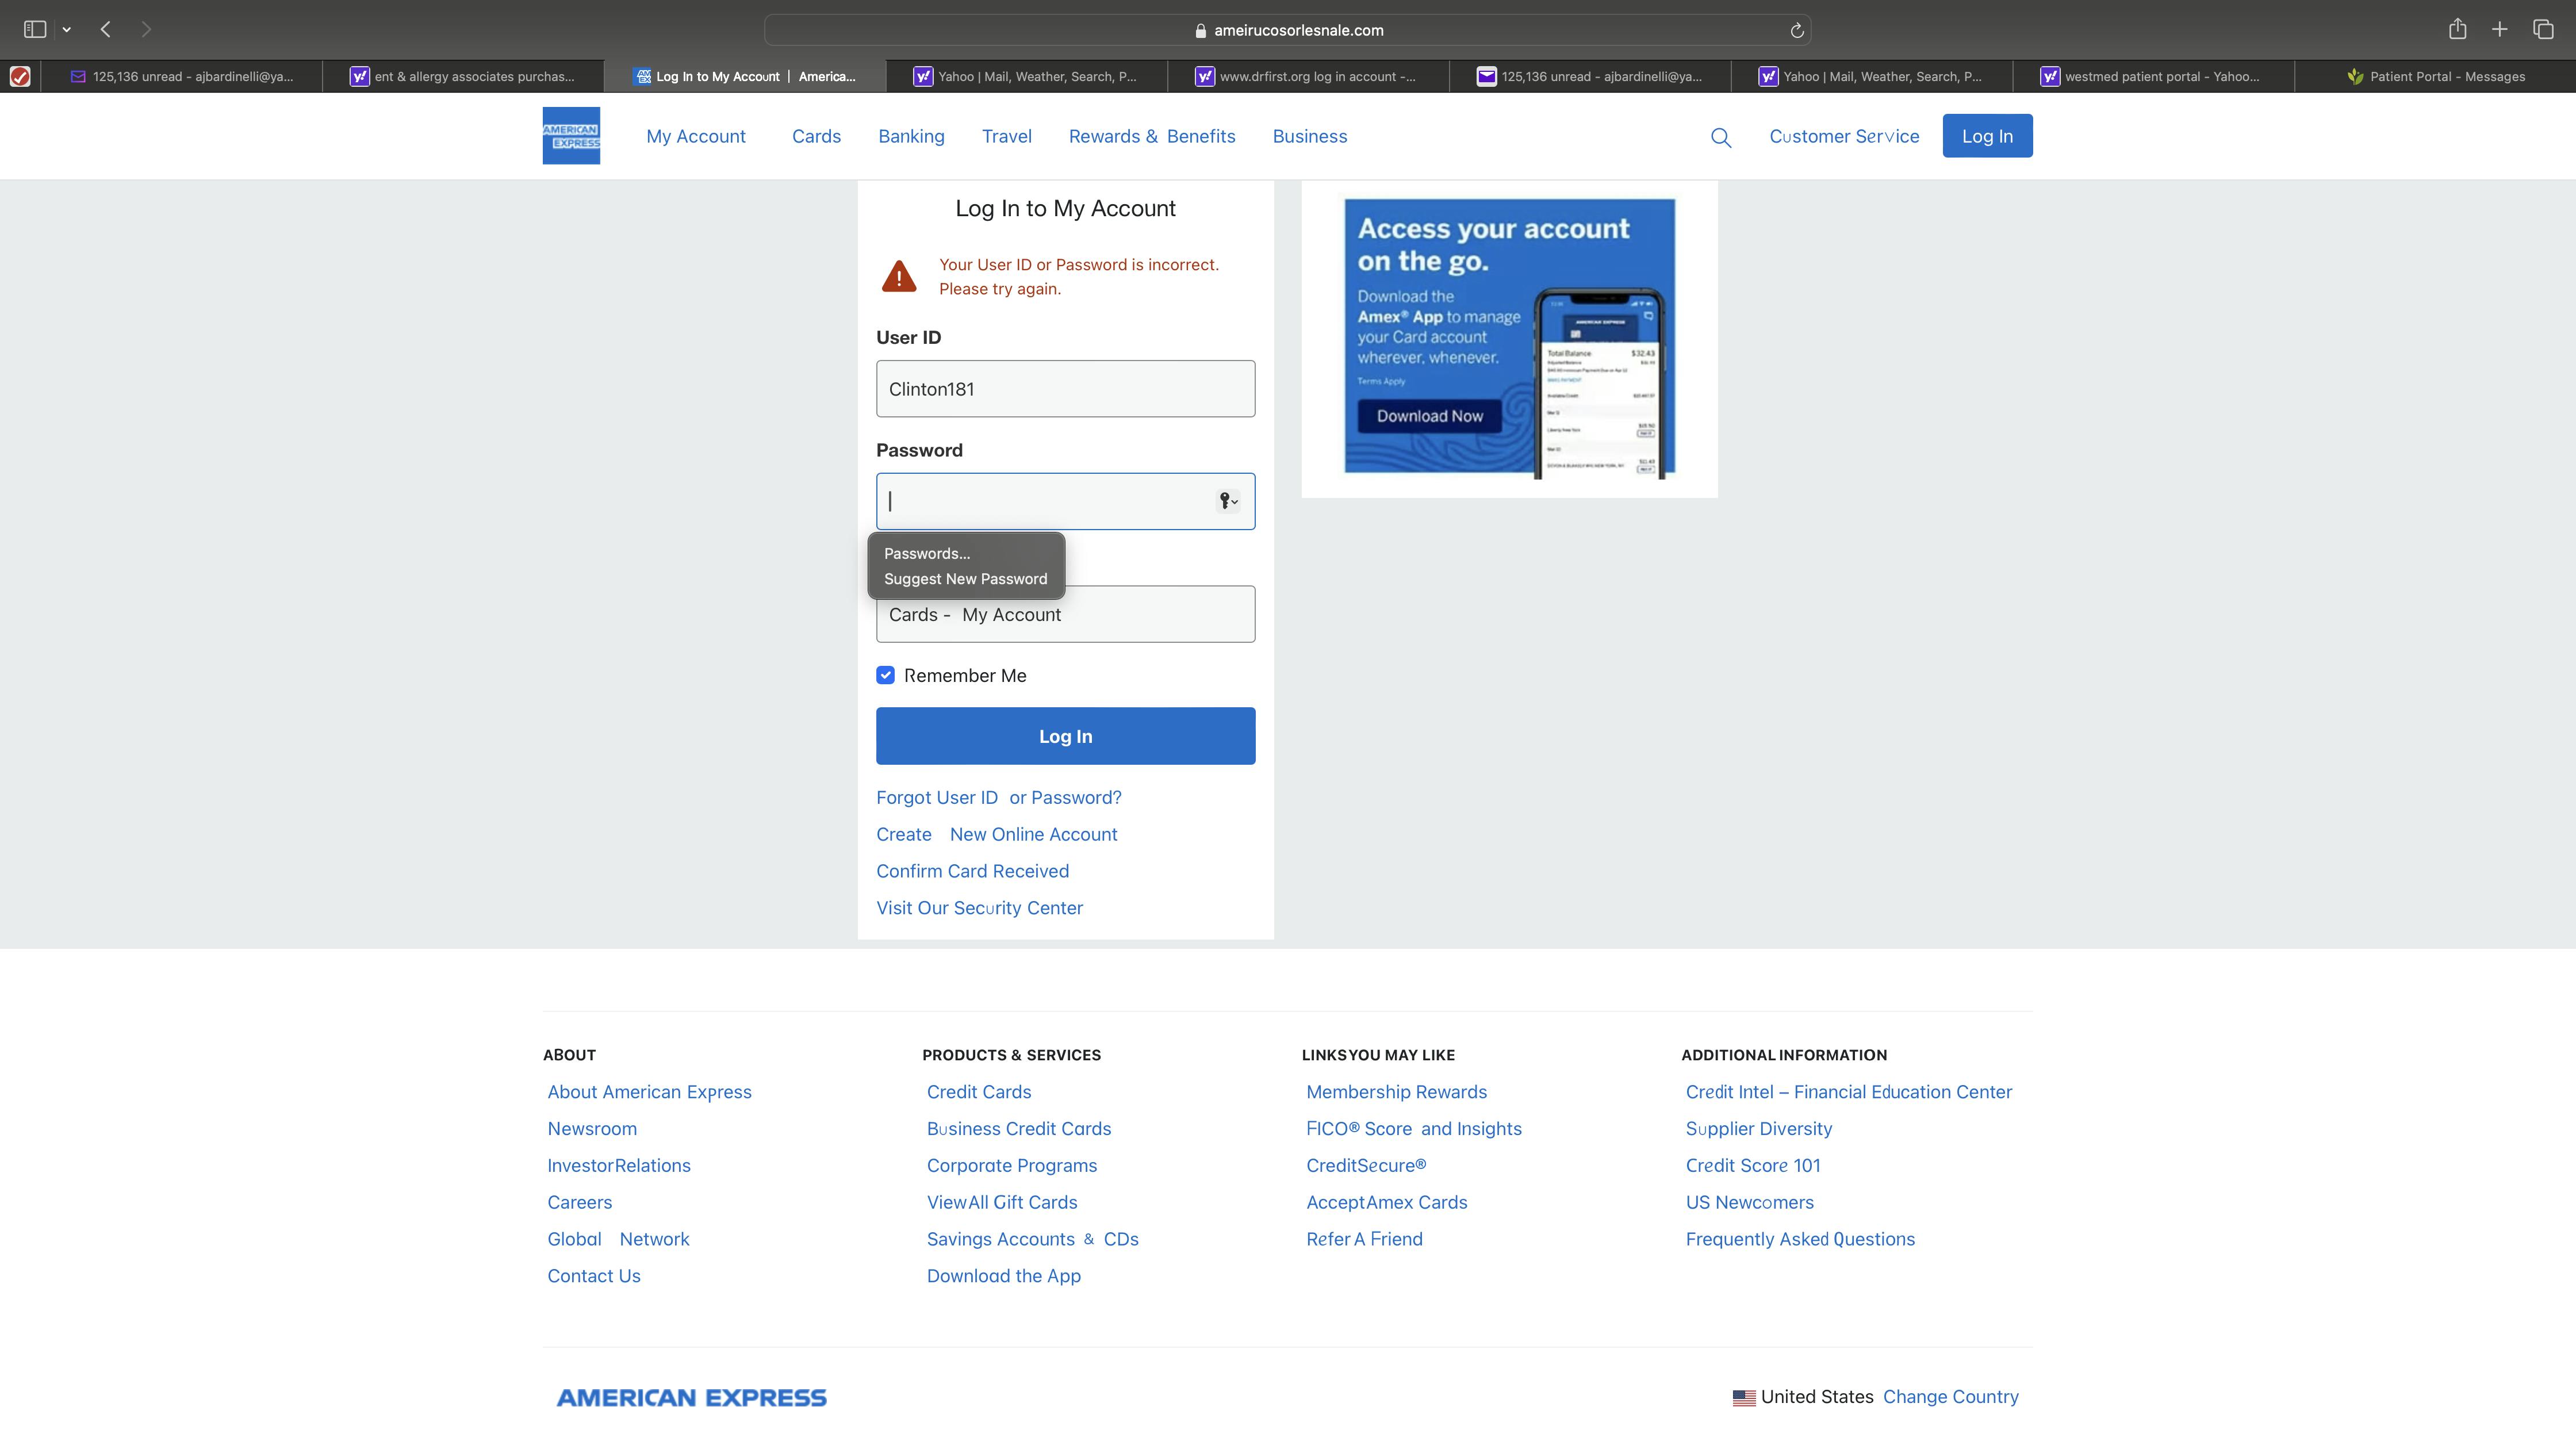Viewport: 2576px width, 1449px height.
Task: Switch to the ent & allergy associates tab
Action: coord(463,76)
